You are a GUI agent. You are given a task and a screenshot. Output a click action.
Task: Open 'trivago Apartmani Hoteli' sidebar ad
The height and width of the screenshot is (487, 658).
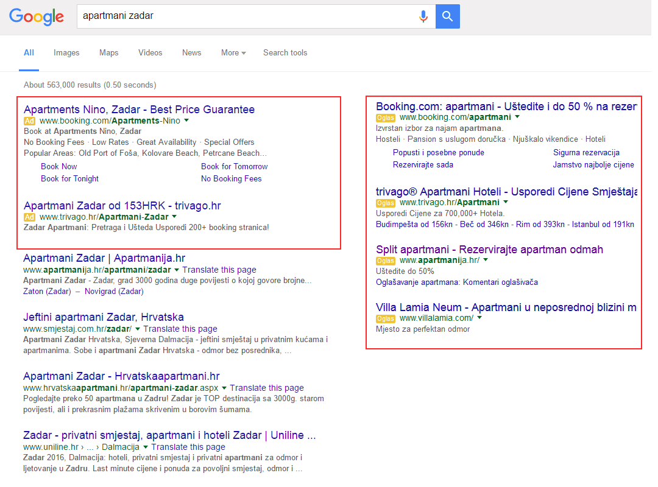coord(506,192)
